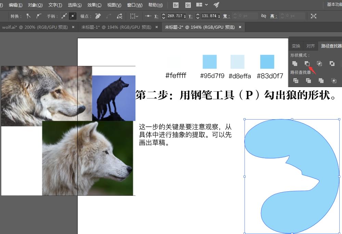Open the 文字(T) menu
The height and width of the screenshot is (234, 342).
[55, 5]
